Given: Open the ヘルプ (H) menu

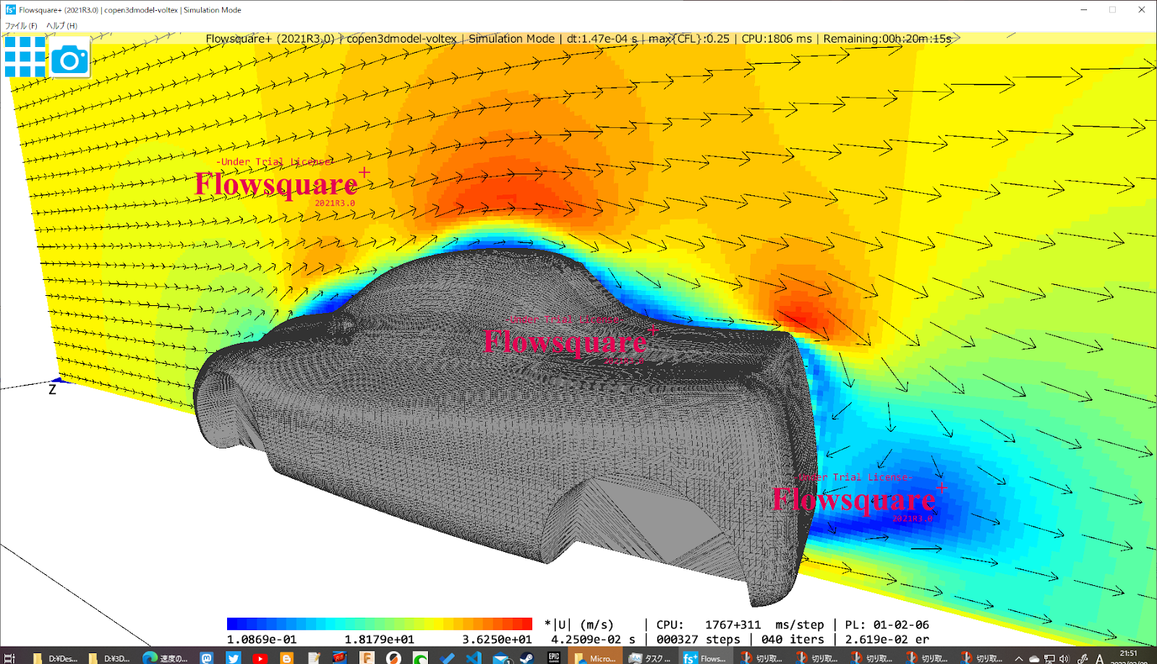Looking at the screenshot, I should click(x=61, y=25).
